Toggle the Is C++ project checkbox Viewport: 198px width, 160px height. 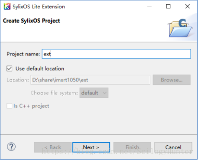coord(10,106)
